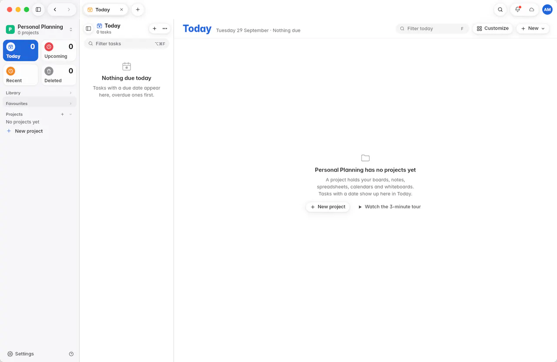Focus the Filter today search field
This screenshot has height=362, width=557.
coord(432,28)
